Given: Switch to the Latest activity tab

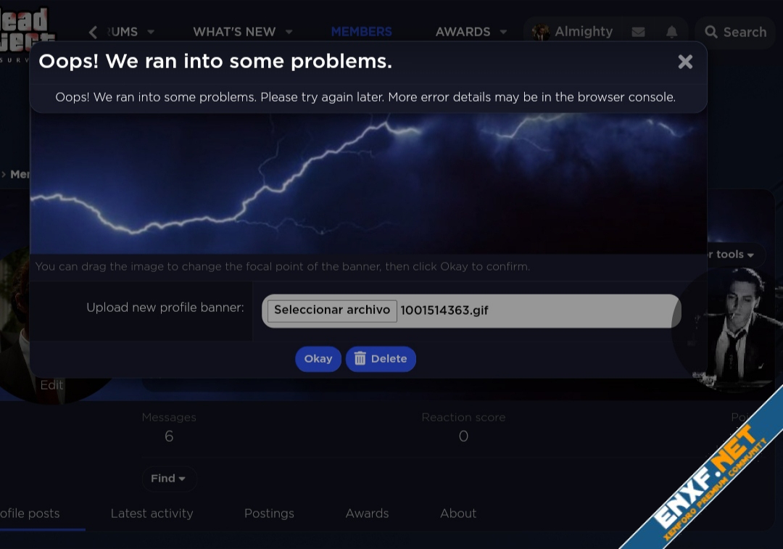Looking at the screenshot, I should pos(152,513).
